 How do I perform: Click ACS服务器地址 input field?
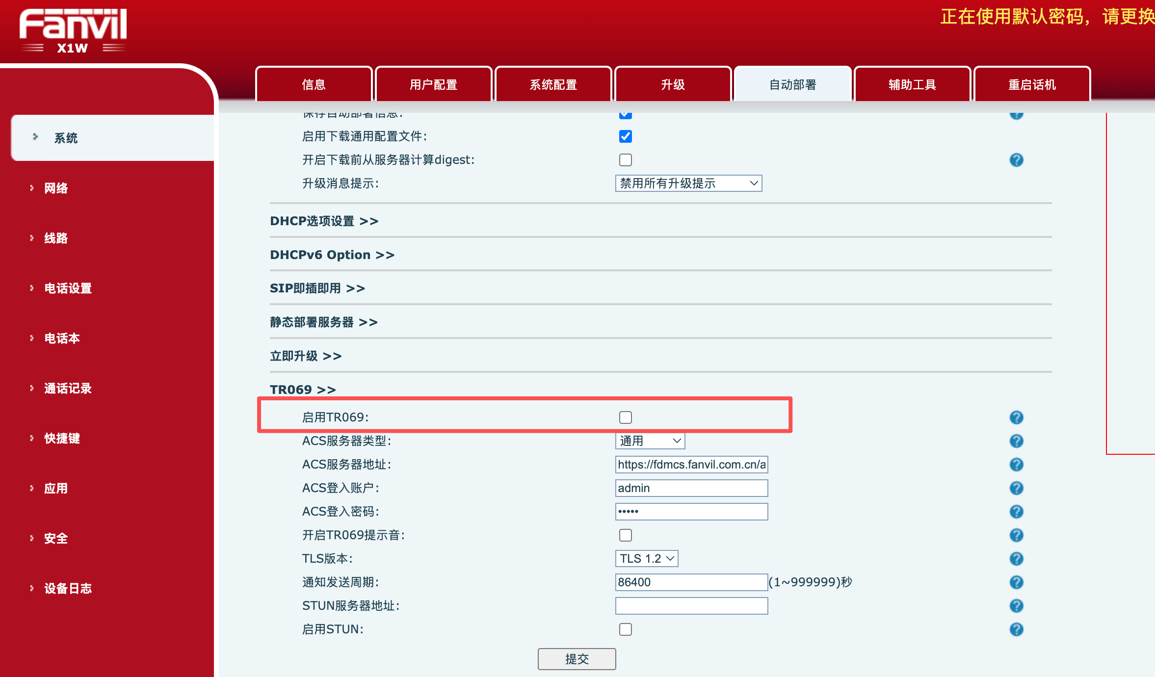(x=691, y=465)
